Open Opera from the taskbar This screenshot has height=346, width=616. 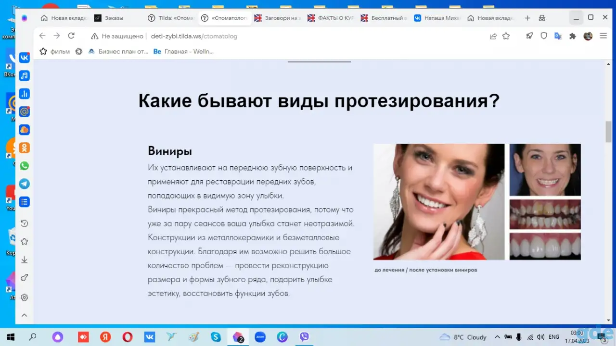pos(128,337)
